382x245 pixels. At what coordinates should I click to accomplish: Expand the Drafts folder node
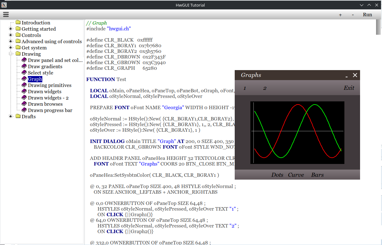pyautogui.click(x=11, y=116)
